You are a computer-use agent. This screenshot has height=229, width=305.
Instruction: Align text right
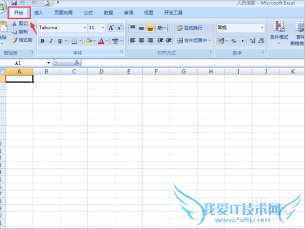pos(150,41)
